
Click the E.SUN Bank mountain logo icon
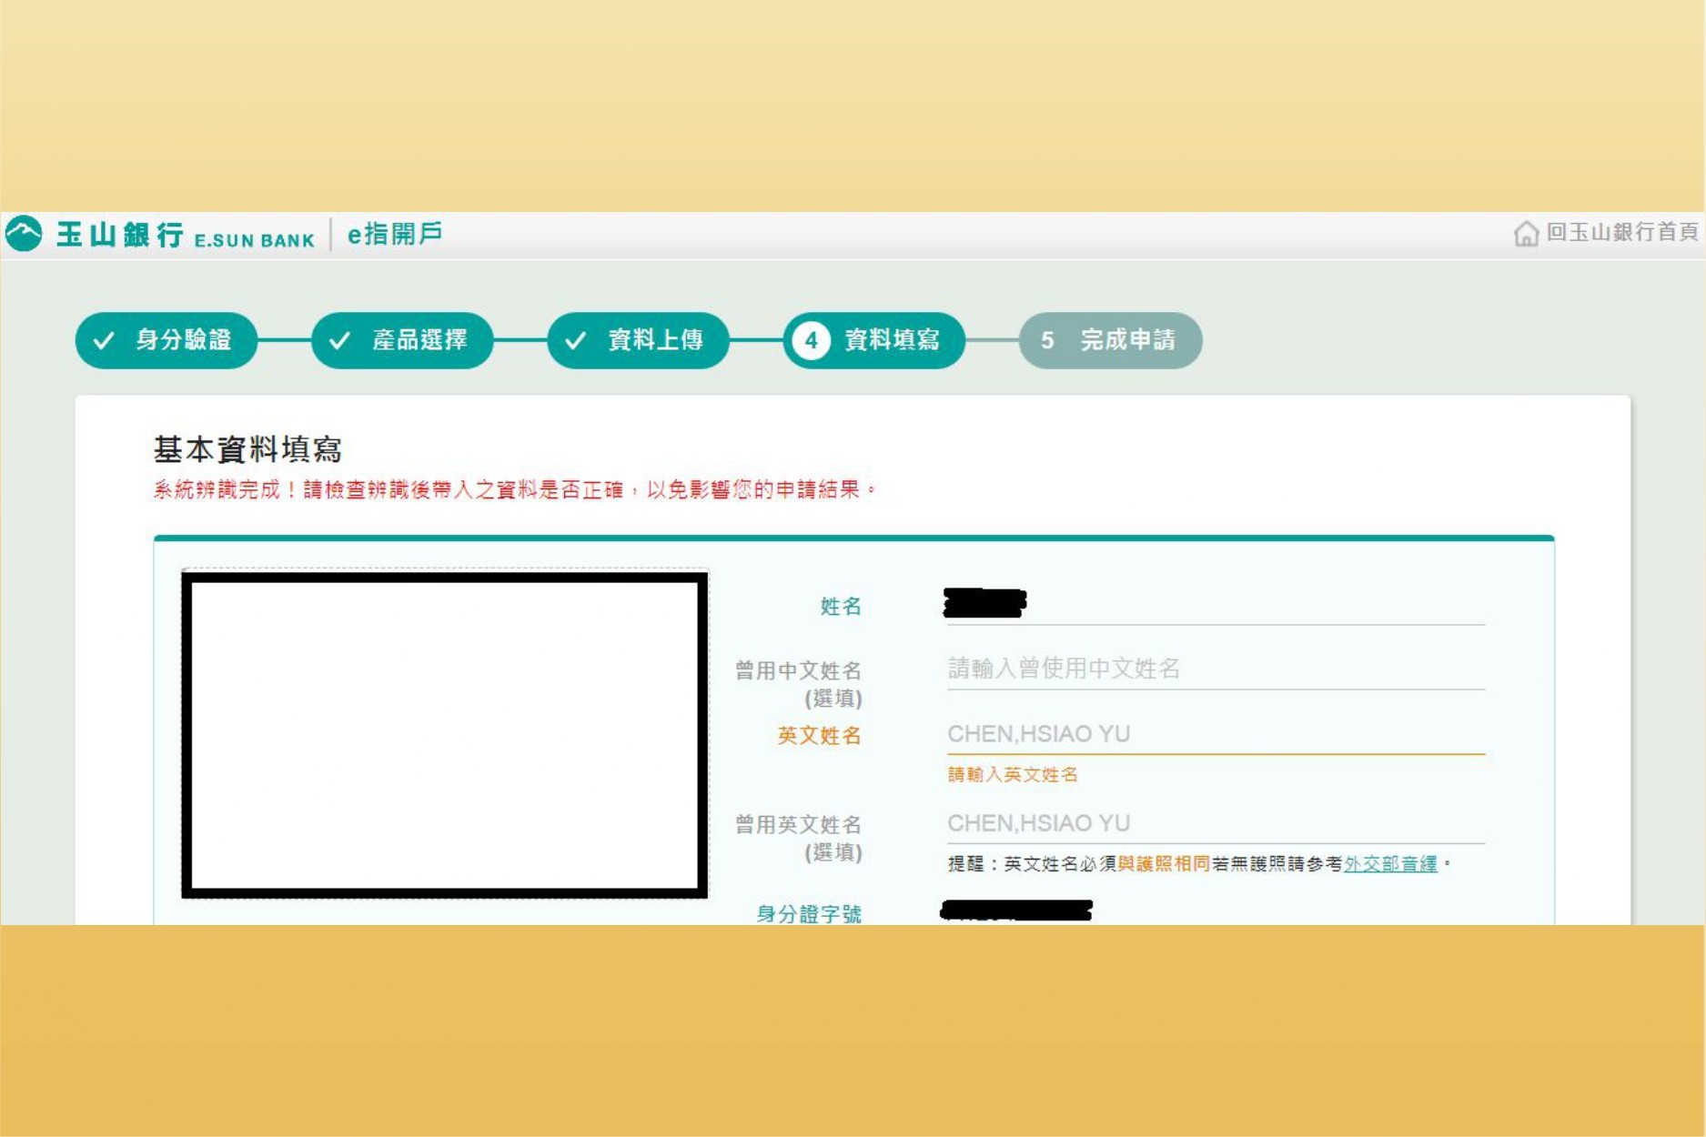[24, 234]
